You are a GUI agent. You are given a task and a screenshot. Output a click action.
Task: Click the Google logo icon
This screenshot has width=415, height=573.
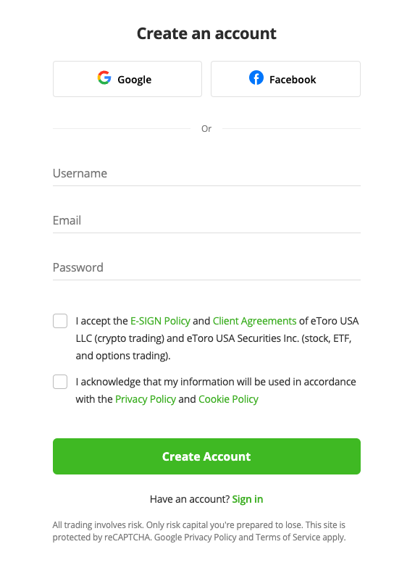(x=104, y=78)
